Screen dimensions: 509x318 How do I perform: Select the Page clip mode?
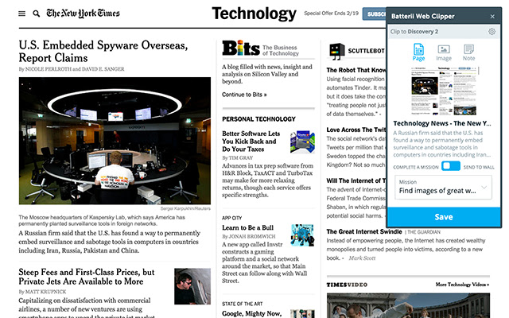(418, 52)
